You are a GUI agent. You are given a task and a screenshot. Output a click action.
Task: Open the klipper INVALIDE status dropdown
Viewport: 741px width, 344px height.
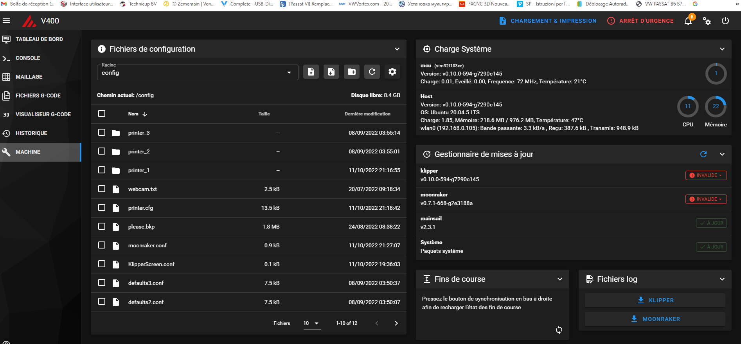[706, 175]
